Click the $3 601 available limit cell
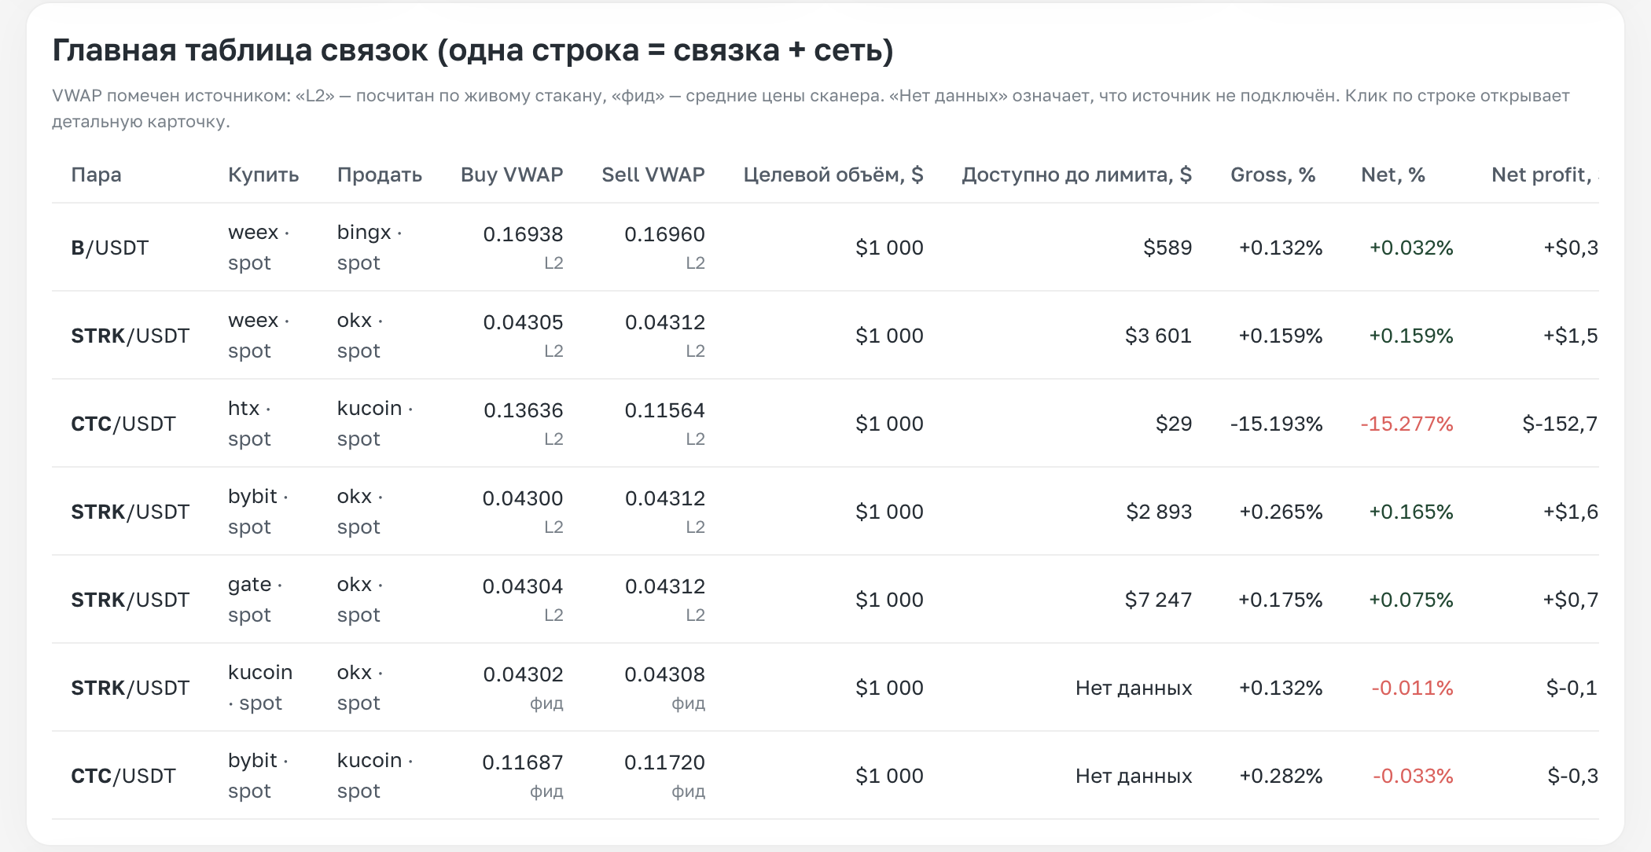The height and width of the screenshot is (852, 1651). point(1158,336)
